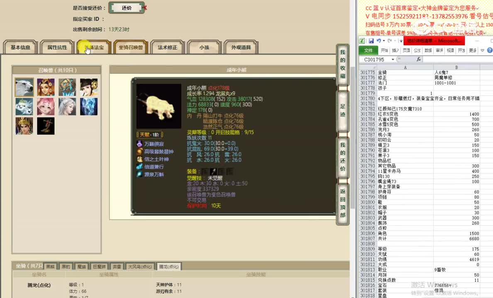493x298 pixels.
Task: Click the Insert Function fx icon
Action: pyautogui.click(x=419, y=59)
